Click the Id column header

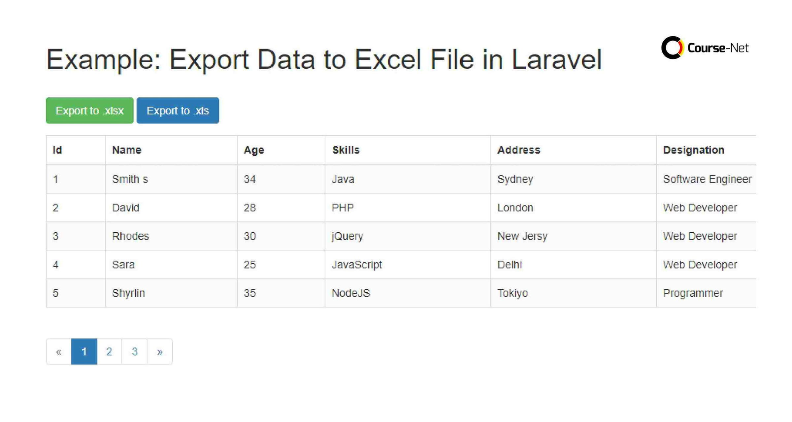57,149
